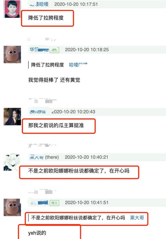Click the Simona username link
This screenshot has width=166, height=239.
pyautogui.click(x=38, y=112)
